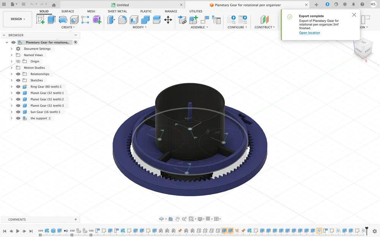Screen dimensions: 380x237
Task: Go to the Home tab icon
Action: tap(54, 5)
